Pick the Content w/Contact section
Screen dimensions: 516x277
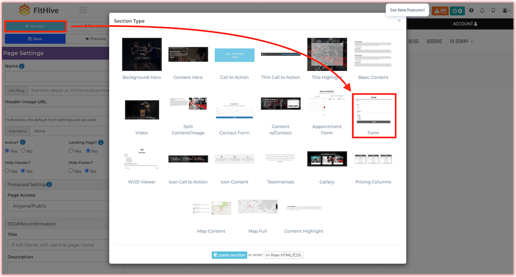(281, 103)
